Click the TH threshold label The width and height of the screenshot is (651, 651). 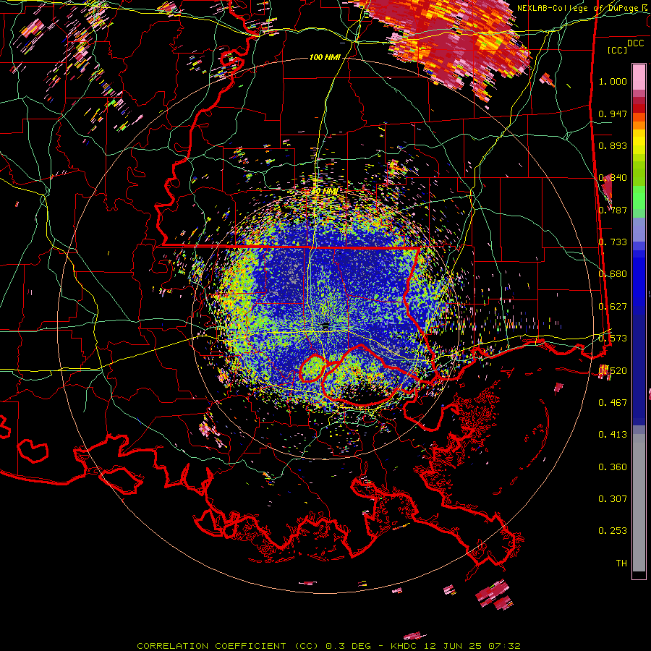621,563
